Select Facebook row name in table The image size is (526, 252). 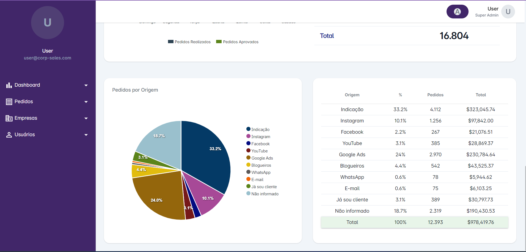tap(352, 132)
